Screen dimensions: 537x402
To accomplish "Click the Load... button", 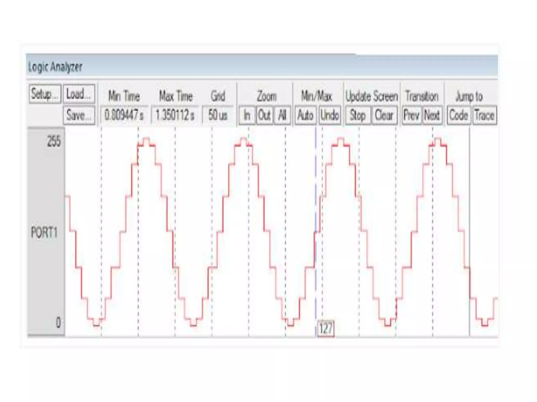I will 79,94.
